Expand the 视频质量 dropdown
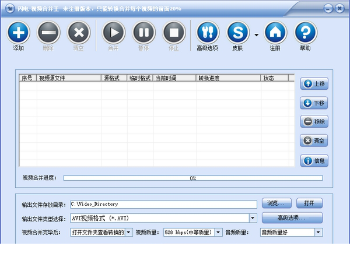The image size is (350, 253). tap(218, 232)
